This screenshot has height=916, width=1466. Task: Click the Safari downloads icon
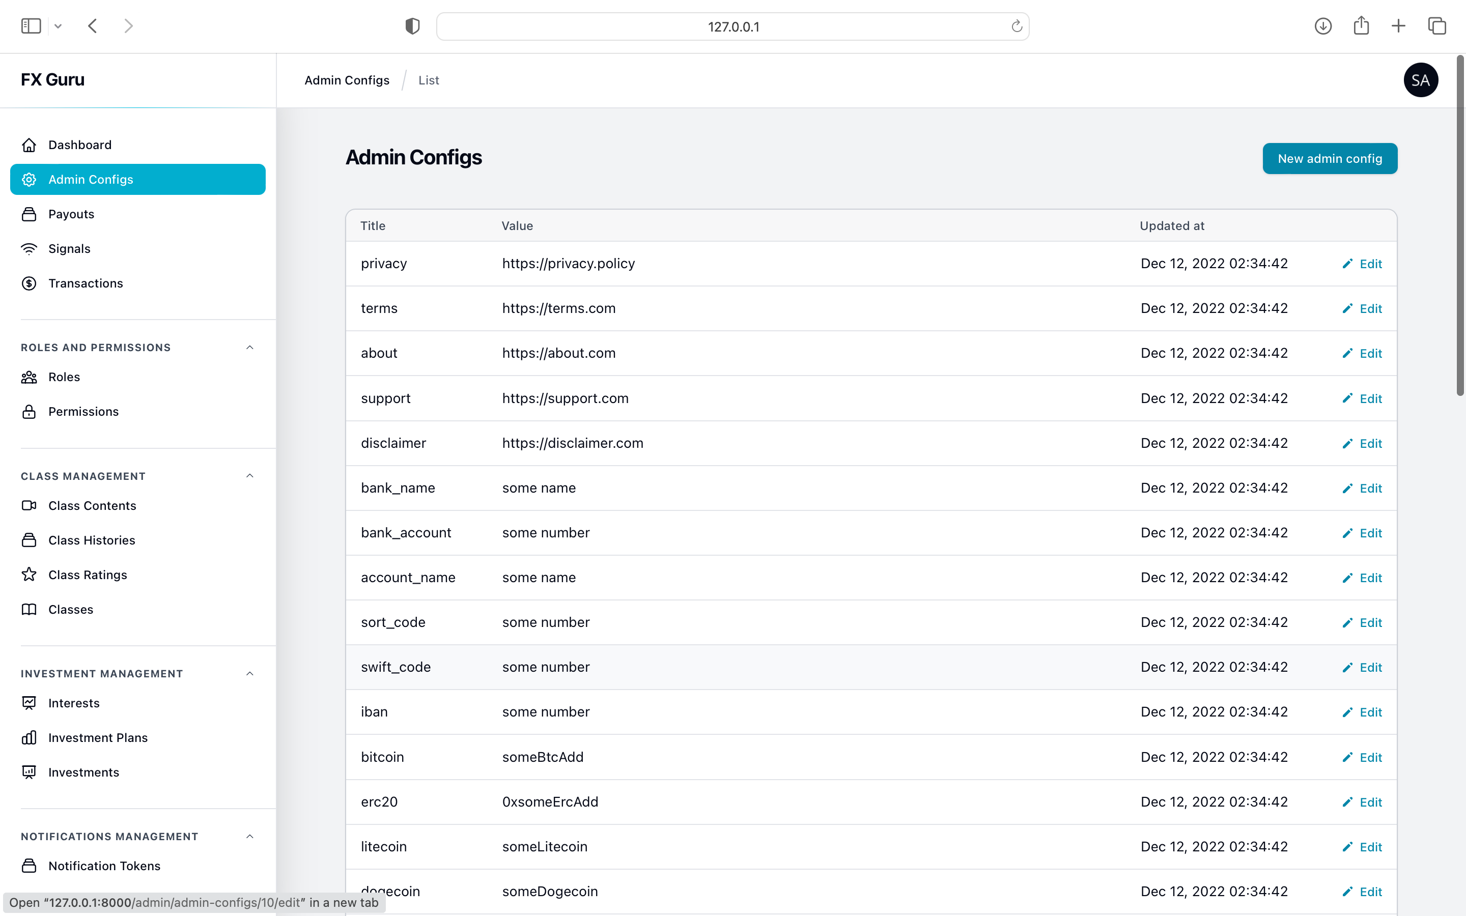click(1323, 26)
